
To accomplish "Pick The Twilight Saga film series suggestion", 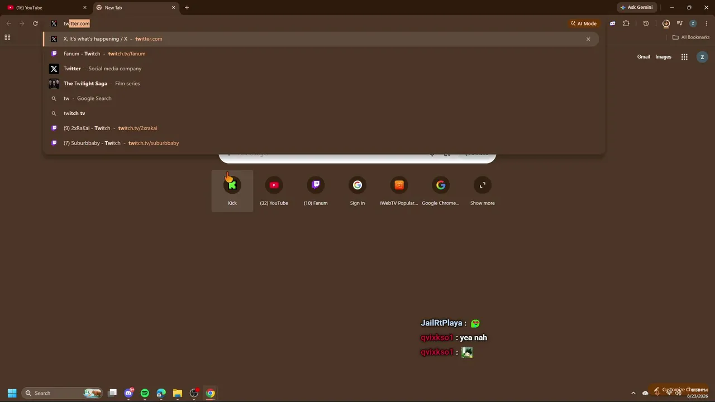I will click(321, 83).
